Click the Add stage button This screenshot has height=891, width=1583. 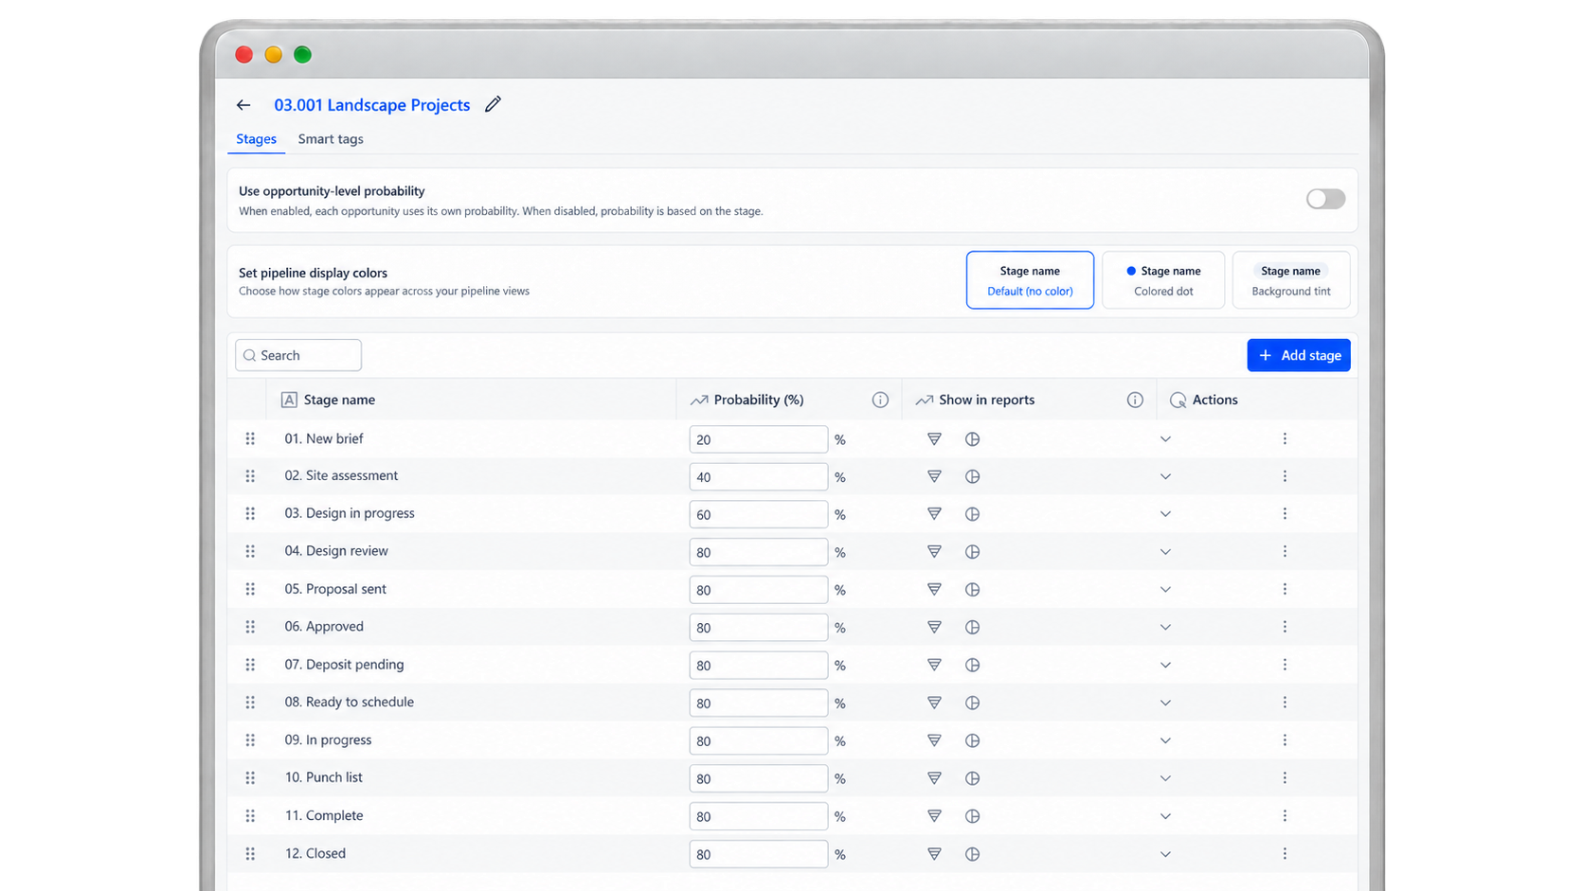tap(1299, 355)
